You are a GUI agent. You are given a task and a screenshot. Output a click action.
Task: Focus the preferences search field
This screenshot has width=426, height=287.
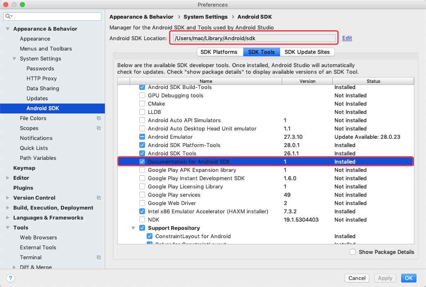[53, 16]
